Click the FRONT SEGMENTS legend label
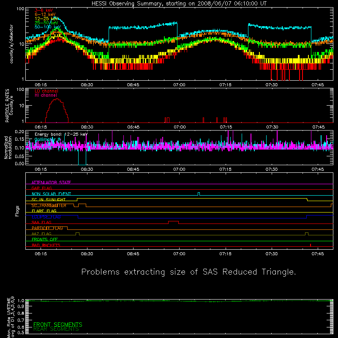Viewport: 338px width, 338px height. [58, 324]
